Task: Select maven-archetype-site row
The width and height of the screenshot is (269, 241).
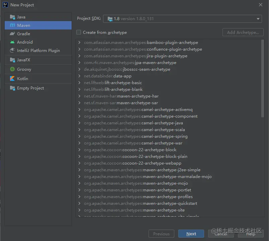Action: (168, 210)
